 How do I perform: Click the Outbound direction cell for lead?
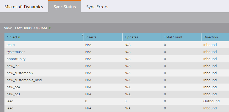pyautogui.click(x=211, y=101)
